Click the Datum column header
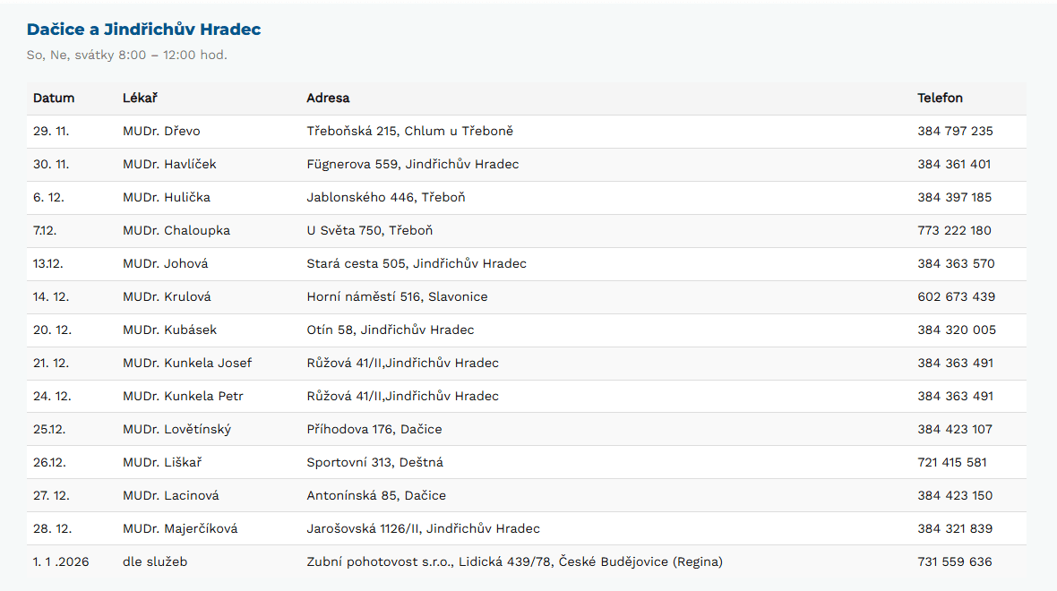1057x591 pixels. coord(54,98)
